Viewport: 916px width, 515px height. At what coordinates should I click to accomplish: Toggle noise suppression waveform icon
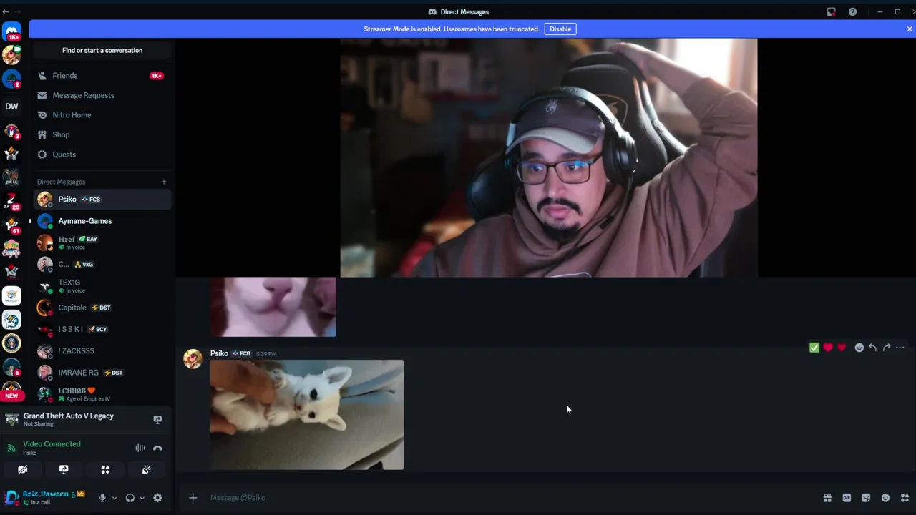click(140, 448)
